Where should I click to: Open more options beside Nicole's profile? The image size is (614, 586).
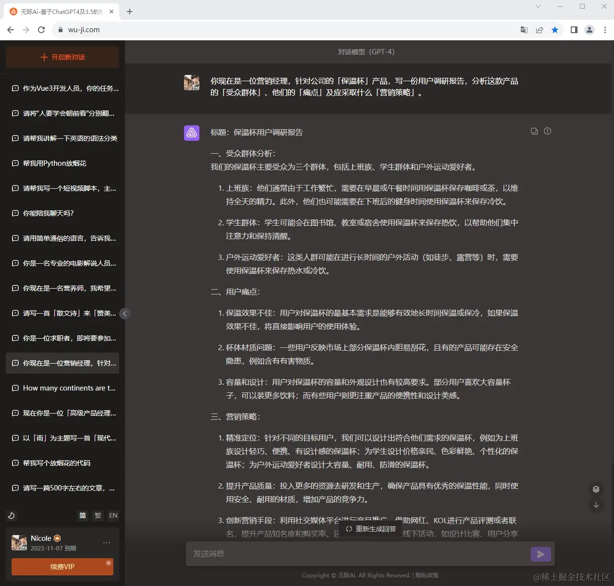tap(107, 542)
